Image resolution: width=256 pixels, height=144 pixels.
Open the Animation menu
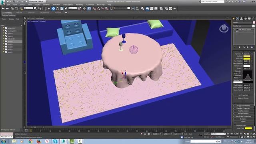(56, 5)
